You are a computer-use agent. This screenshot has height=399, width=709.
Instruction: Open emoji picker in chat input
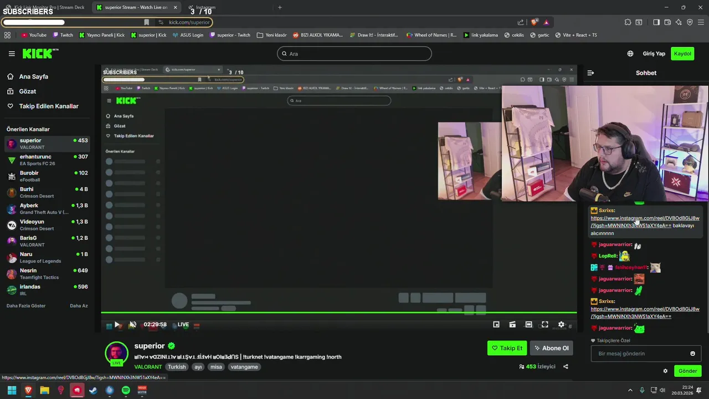692,354
